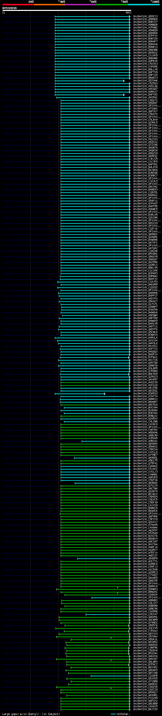Click the UniRef100_Q69DQ1 entry
The width and height of the screenshot is (162, 716).
[x=145, y=458]
